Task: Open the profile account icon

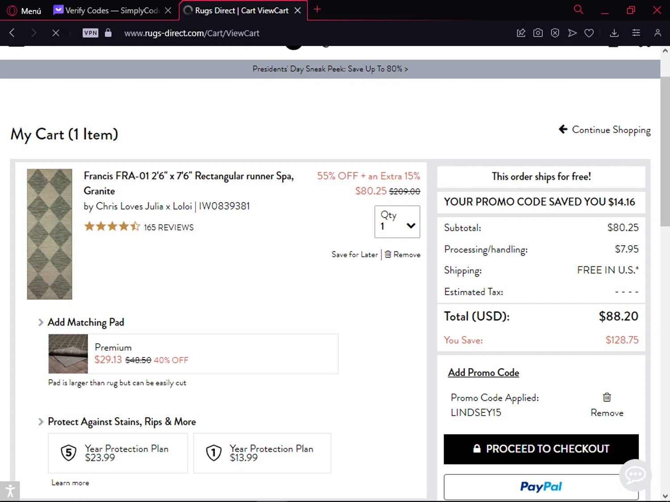Action: coord(657,33)
